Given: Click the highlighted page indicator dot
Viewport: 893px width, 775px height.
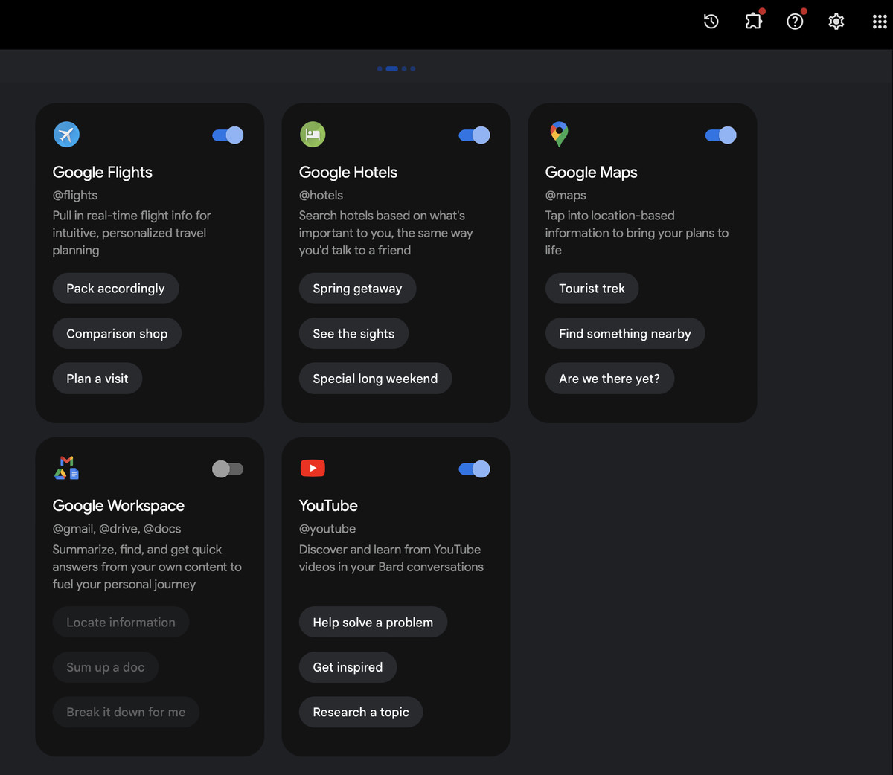Looking at the screenshot, I should coord(391,69).
